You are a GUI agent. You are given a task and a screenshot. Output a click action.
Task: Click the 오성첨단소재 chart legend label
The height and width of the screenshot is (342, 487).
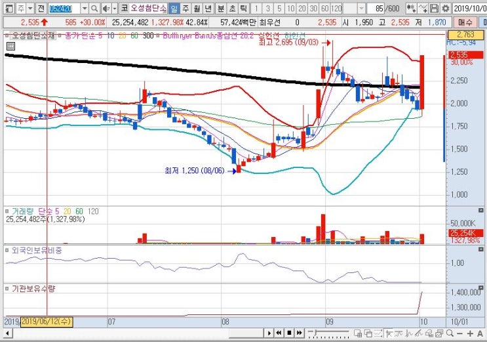click(x=33, y=36)
